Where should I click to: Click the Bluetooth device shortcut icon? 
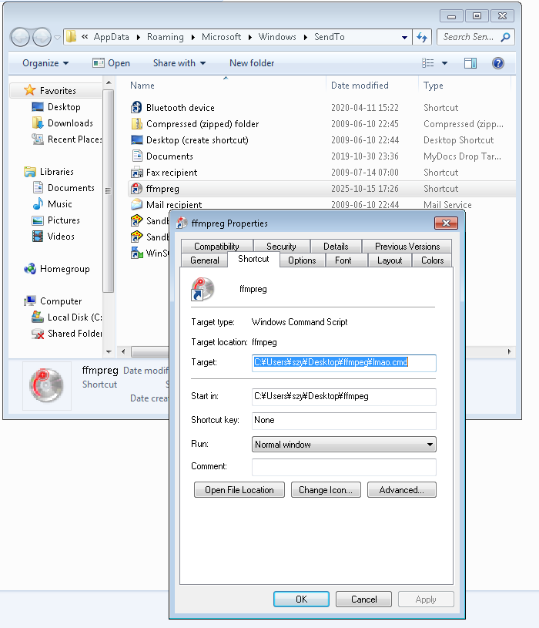click(136, 108)
